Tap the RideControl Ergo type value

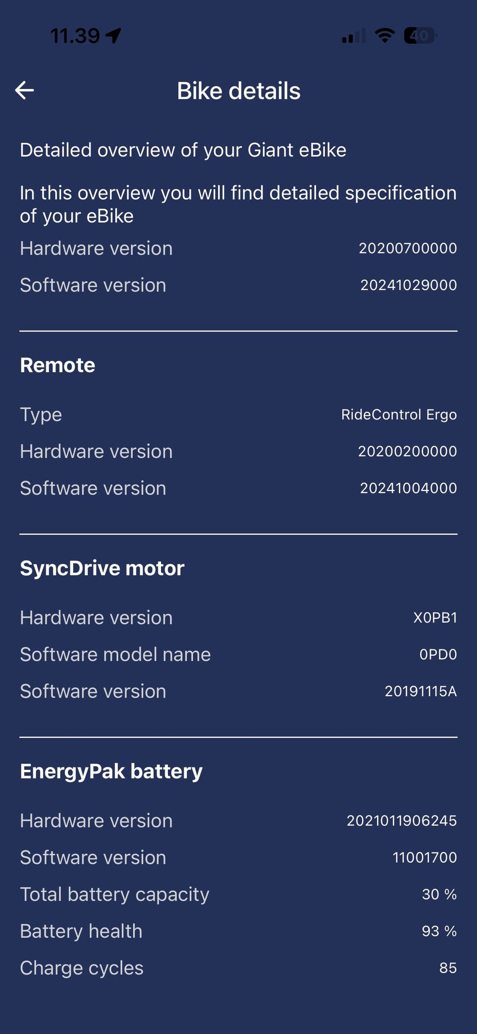pos(398,414)
